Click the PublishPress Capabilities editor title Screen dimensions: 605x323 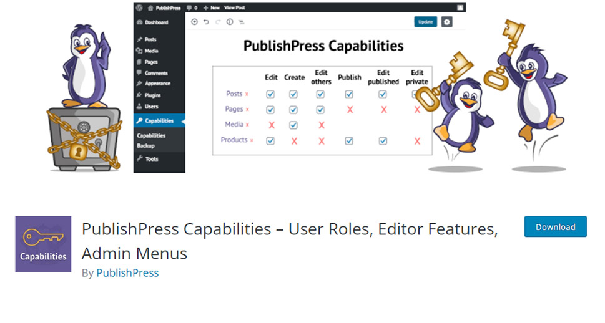[x=323, y=46]
